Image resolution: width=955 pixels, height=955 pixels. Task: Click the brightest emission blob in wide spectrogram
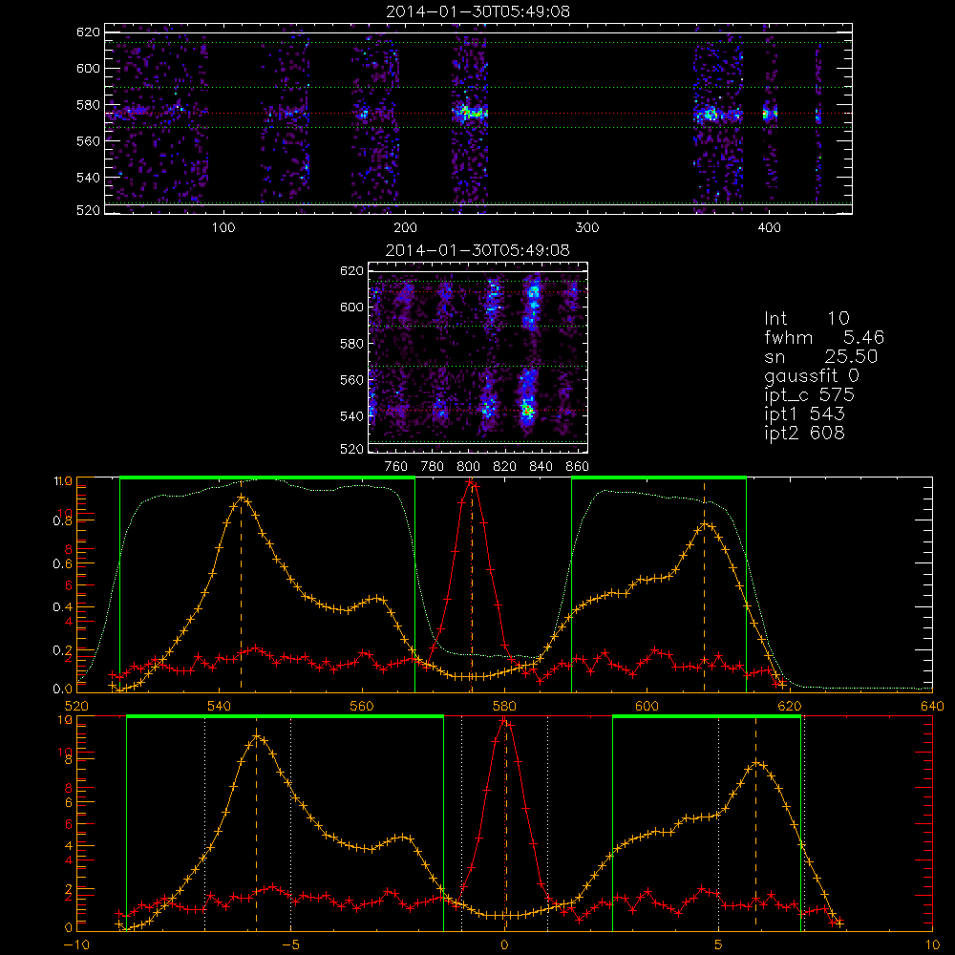(470, 113)
